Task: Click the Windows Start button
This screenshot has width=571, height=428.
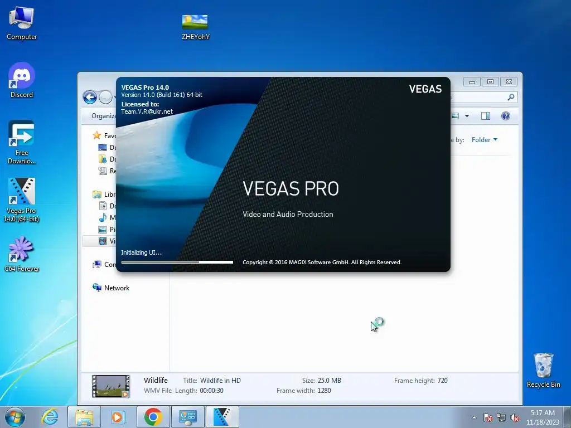Action: pos(15,417)
